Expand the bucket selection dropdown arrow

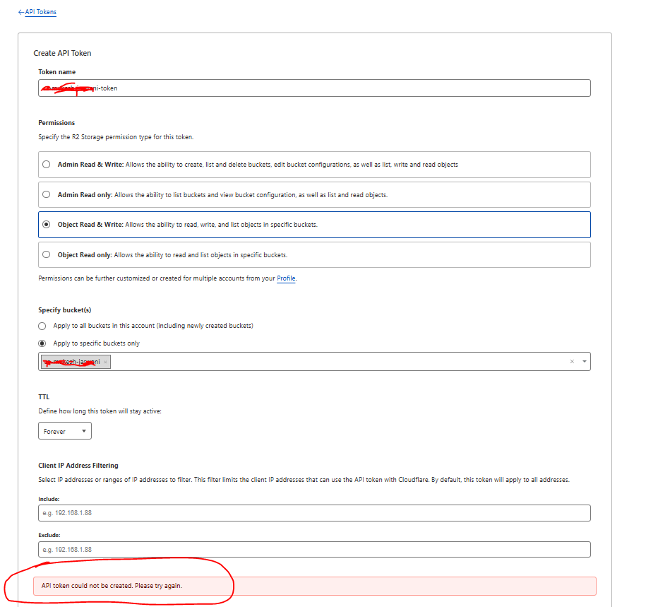tap(584, 362)
